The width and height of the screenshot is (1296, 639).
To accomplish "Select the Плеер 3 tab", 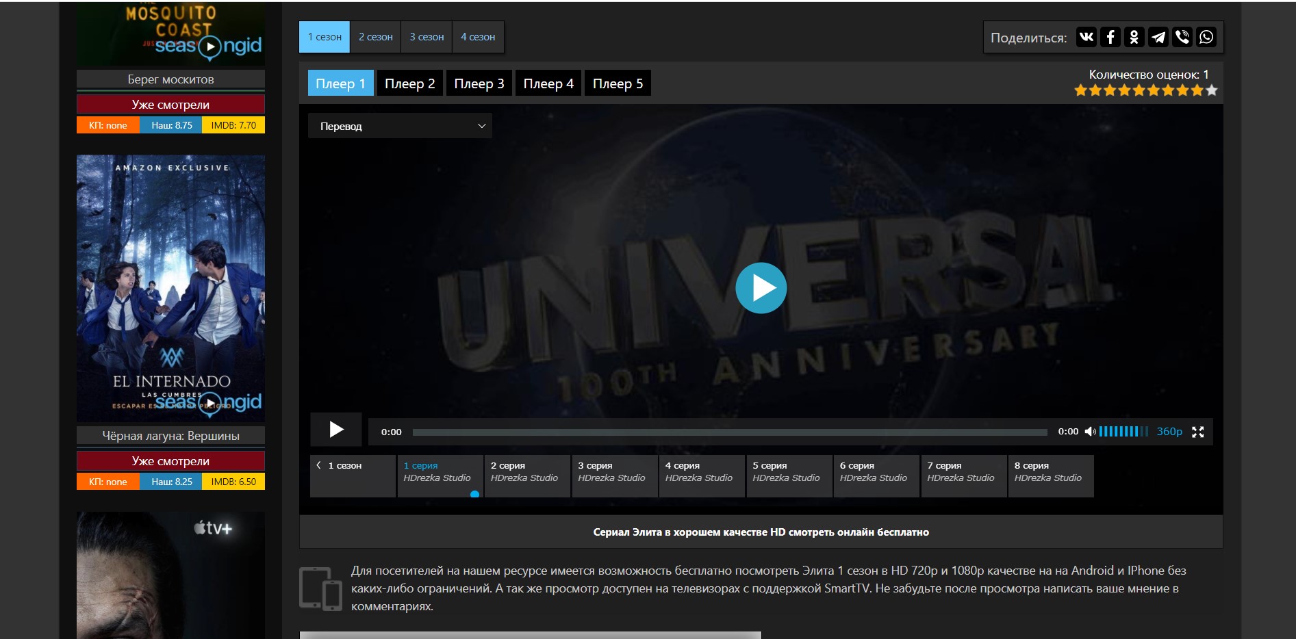I will 479,83.
